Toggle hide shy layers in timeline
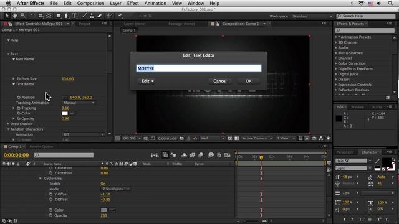399x224 pixels. point(184,155)
